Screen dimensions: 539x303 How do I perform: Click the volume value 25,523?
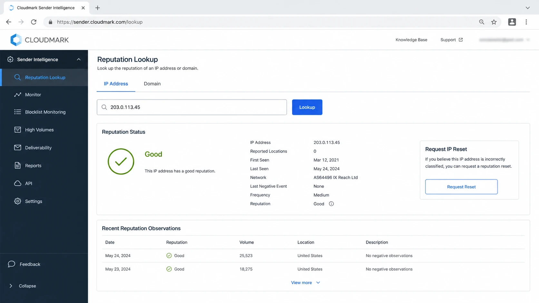246,256
